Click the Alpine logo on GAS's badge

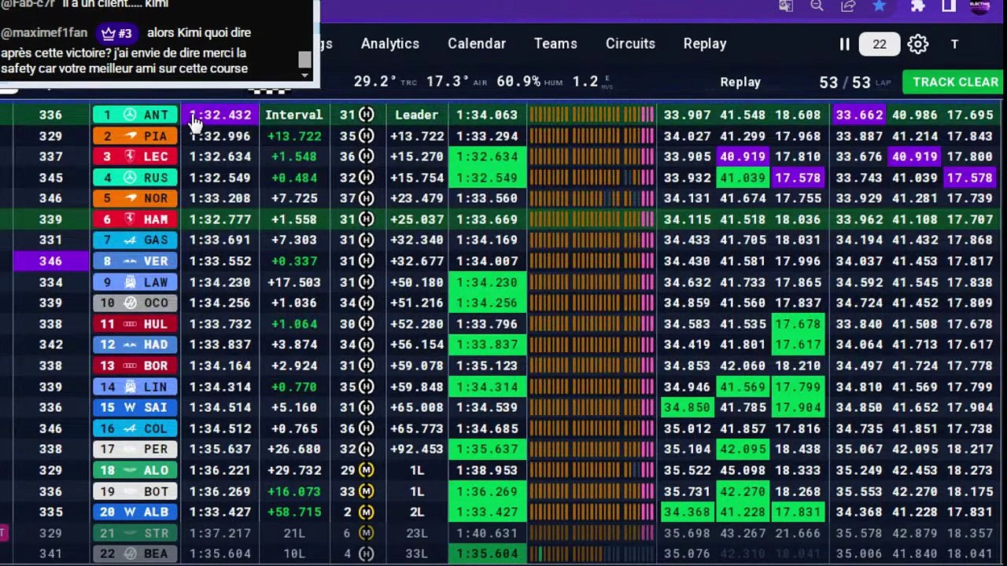[131, 240]
